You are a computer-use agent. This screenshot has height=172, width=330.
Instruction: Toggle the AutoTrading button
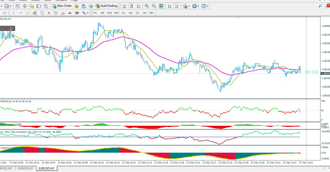coord(106,6)
